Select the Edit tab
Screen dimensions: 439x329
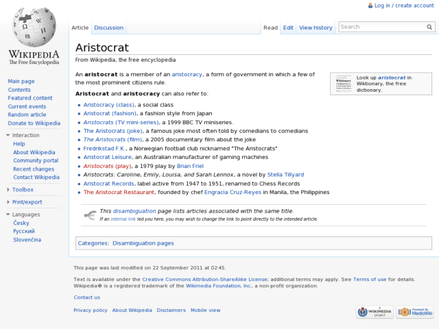[x=288, y=27]
